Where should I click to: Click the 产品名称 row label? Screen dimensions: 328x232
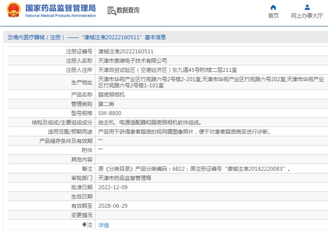tap(82, 95)
